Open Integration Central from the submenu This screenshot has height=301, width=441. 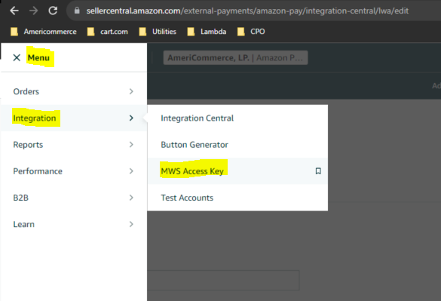coord(198,118)
